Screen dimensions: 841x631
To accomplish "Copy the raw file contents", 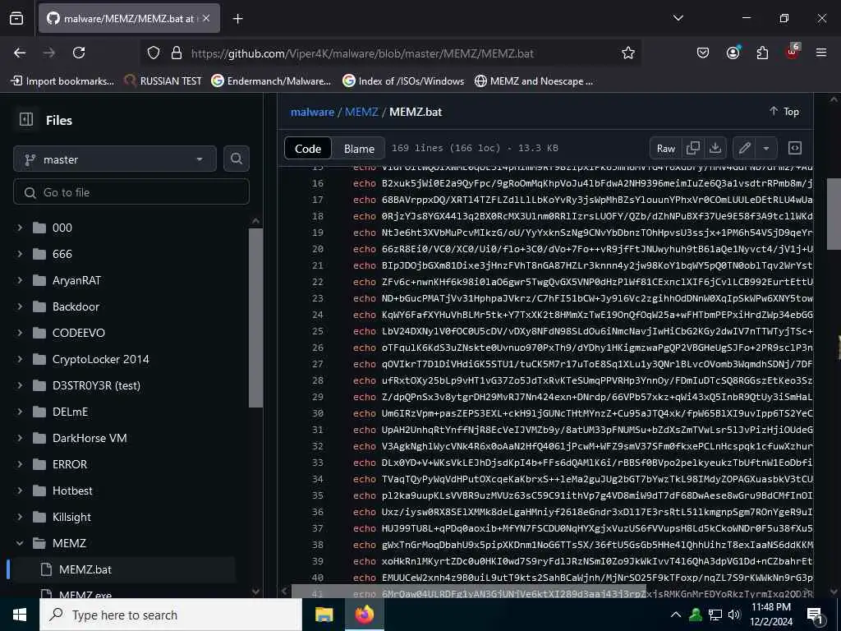I will pyautogui.click(x=693, y=148).
